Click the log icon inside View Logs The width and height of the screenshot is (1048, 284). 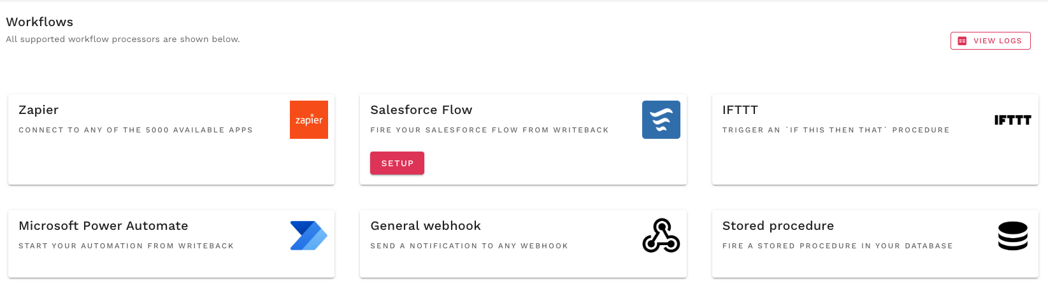coord(962,41)
